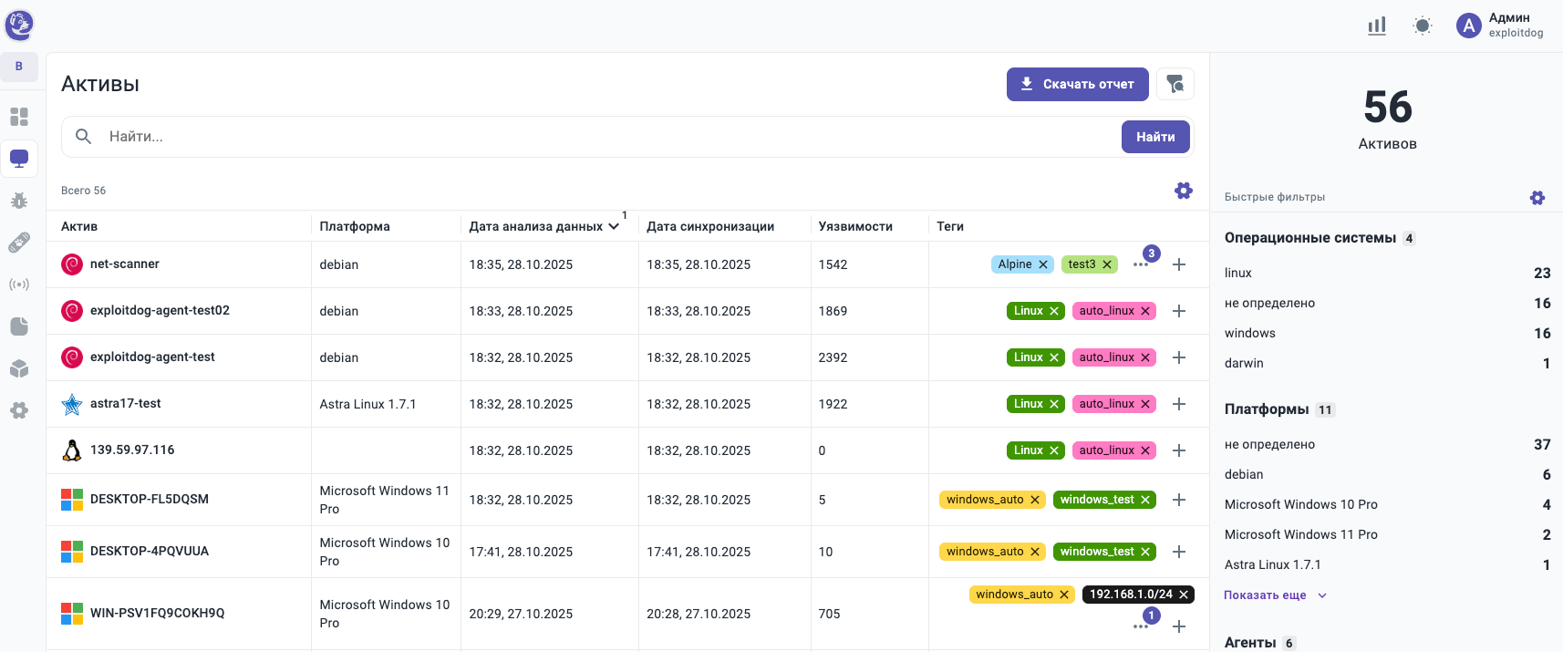Open the Быстрые фильтры settings gear
1563x652 pixels.
click(x=1537, y=198)
